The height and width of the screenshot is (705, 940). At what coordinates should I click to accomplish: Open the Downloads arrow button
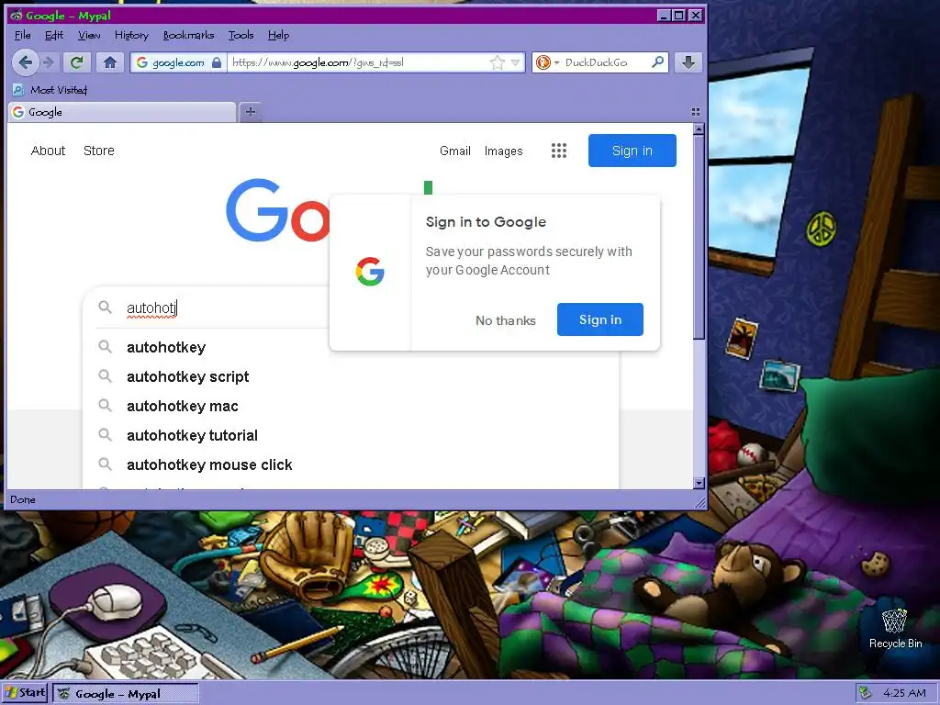point(688,62)
